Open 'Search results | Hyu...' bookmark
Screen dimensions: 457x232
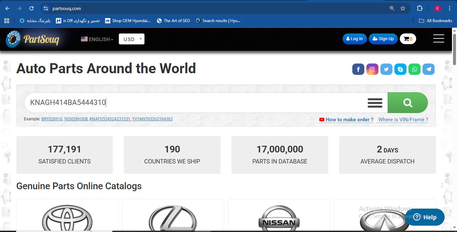[x=218, y=21]
